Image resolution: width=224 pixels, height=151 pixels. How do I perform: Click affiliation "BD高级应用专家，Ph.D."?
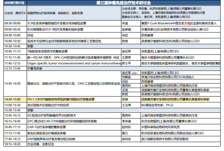coord(157,105)
